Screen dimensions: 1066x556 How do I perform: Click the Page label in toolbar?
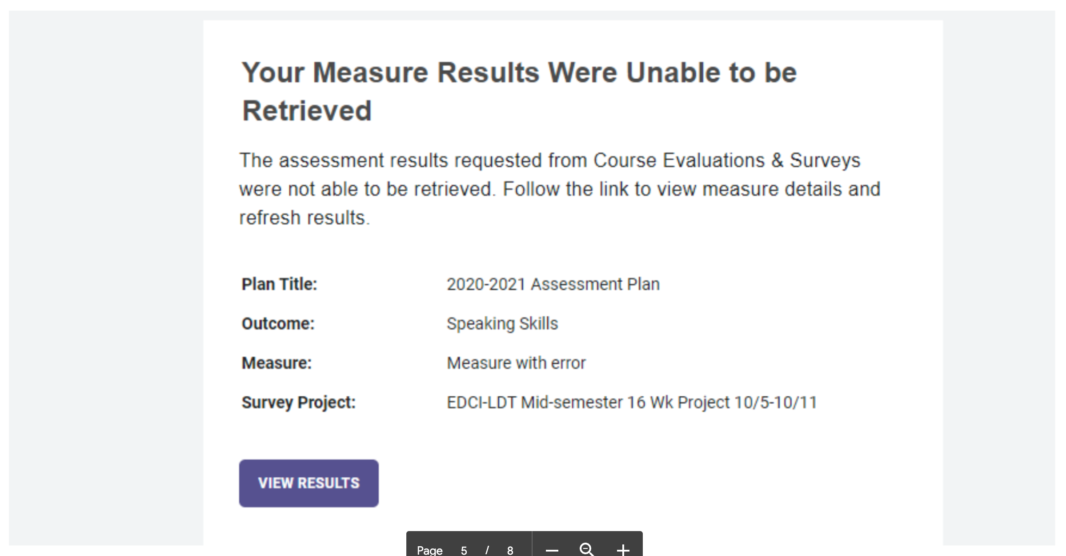tap(429, 551)
